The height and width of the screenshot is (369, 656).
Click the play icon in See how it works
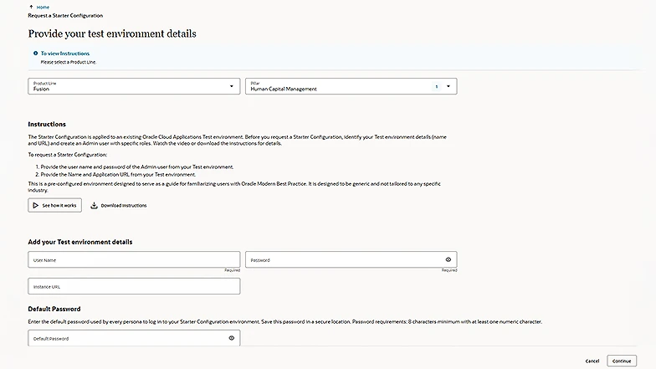35,205
